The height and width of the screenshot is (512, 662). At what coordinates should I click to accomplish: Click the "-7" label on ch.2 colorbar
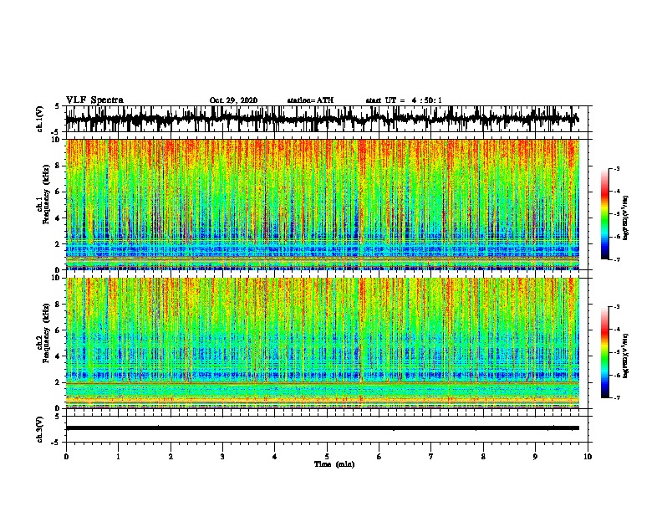pos(616,398)
